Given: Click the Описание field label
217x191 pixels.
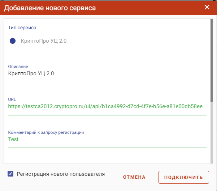Looking at the screenshot, I should (18, 67).
